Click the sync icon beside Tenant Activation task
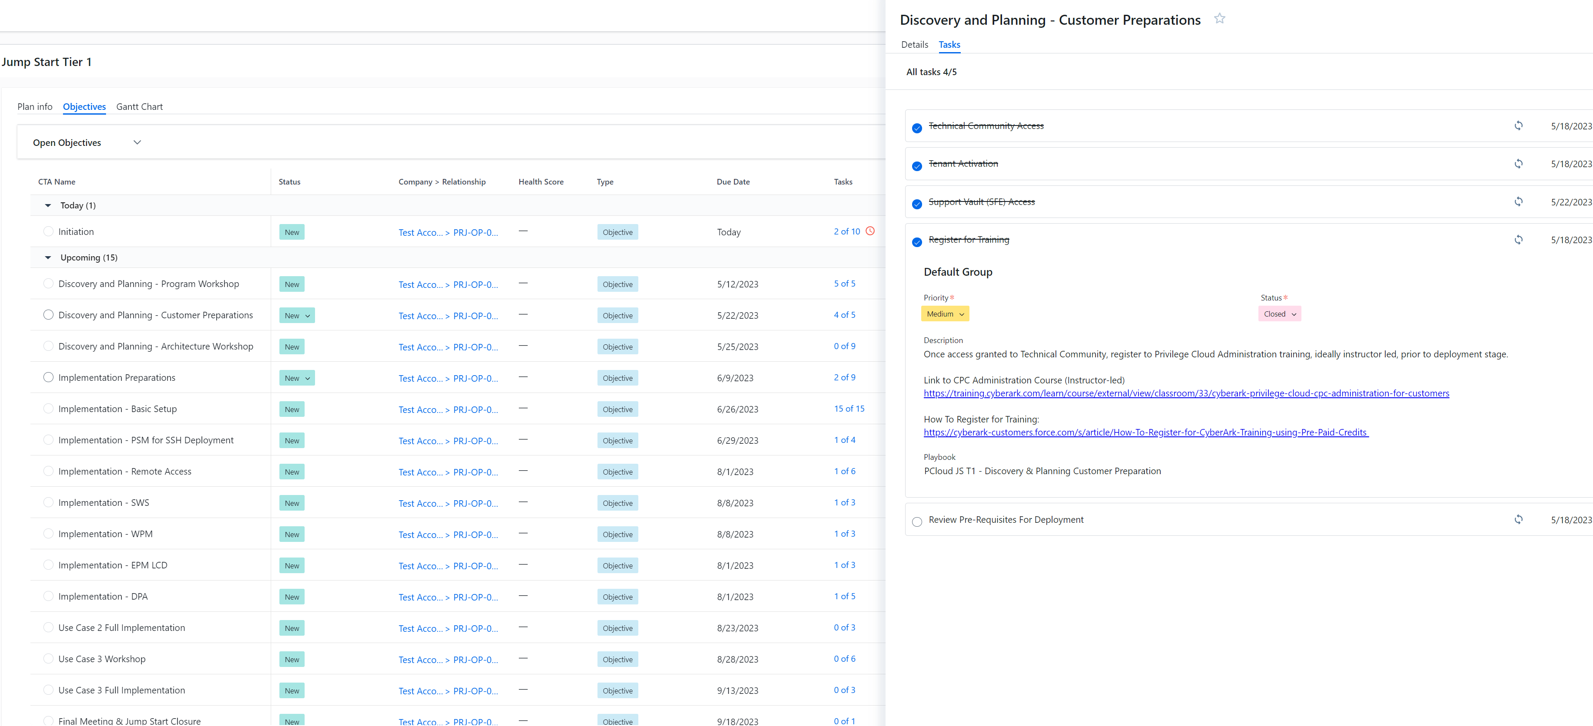The image size is (1593, 726). click(1519, 164)
